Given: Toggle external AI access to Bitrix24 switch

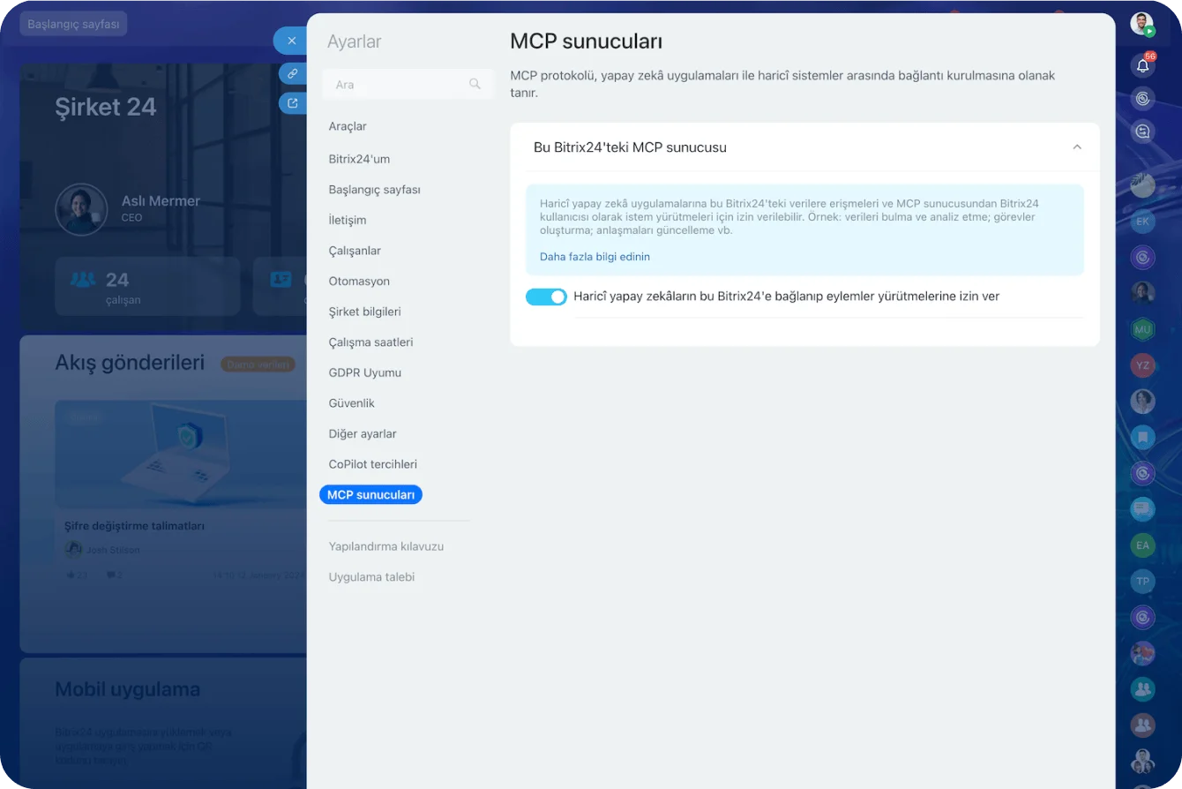Looking at the screenshot, I should (x=546, y=297).
